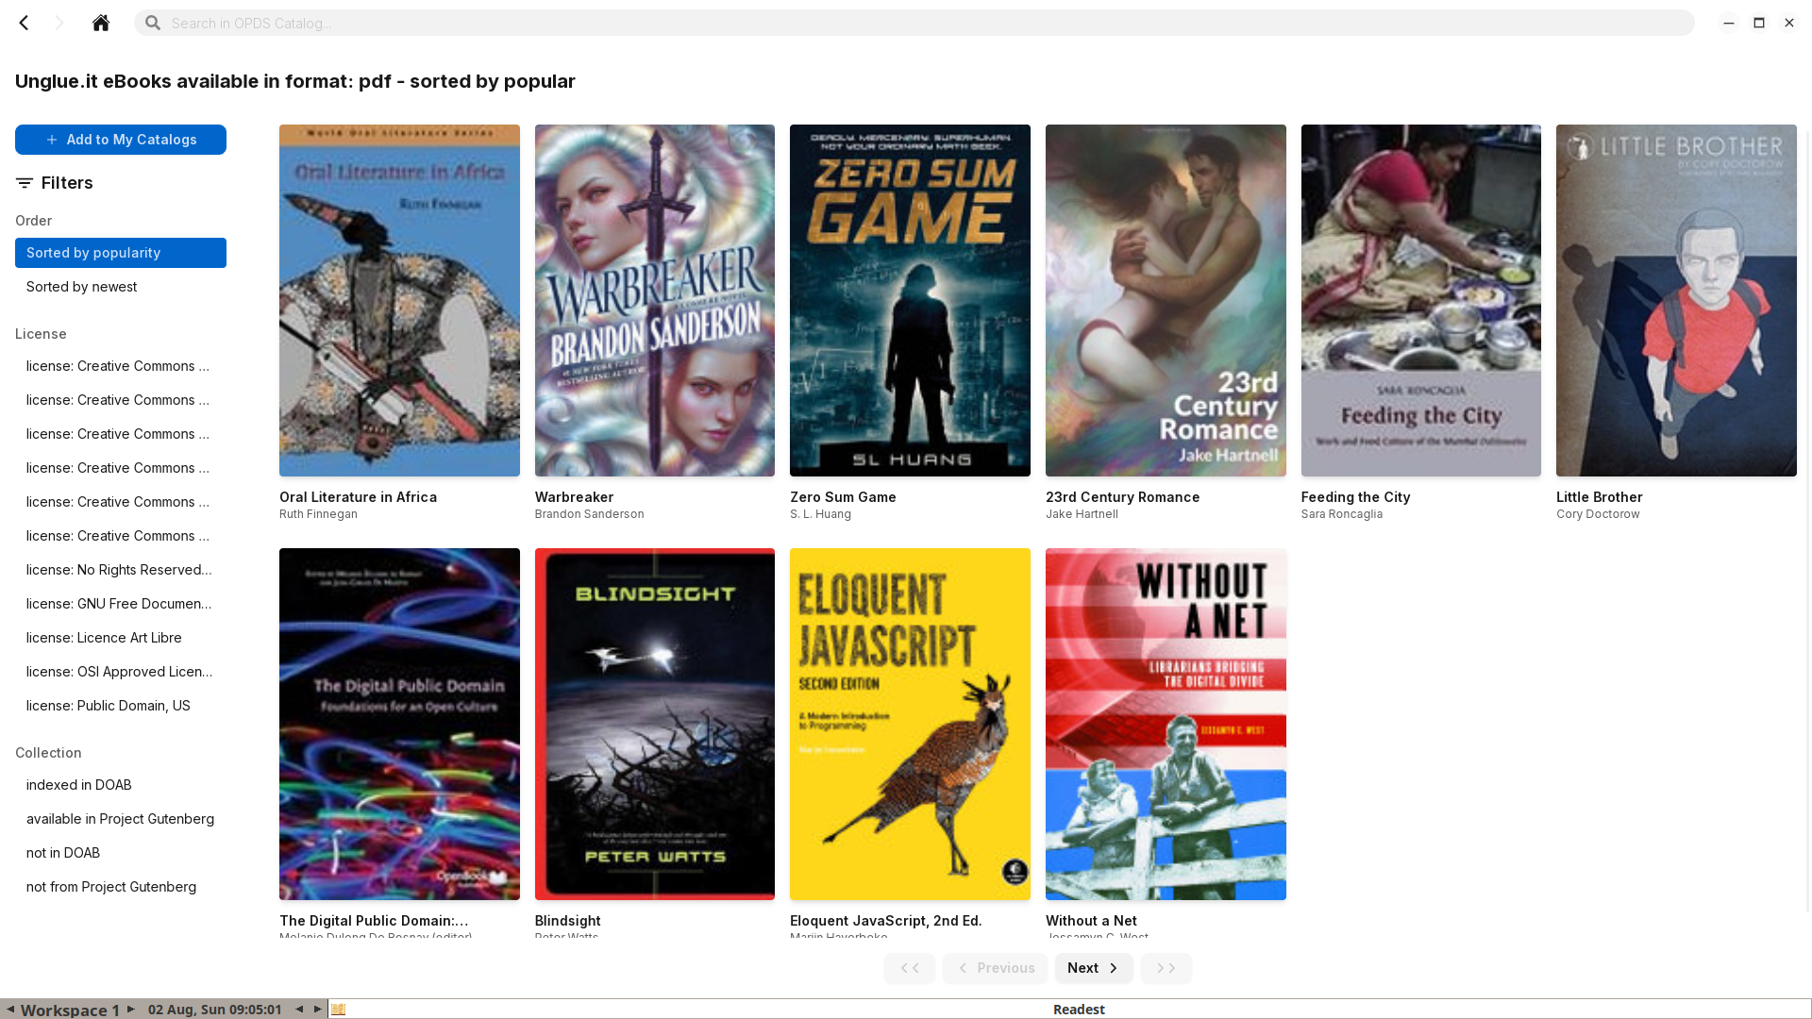Click author name Brandon Sanderson

pyautogui.click(x=589, y=514)
